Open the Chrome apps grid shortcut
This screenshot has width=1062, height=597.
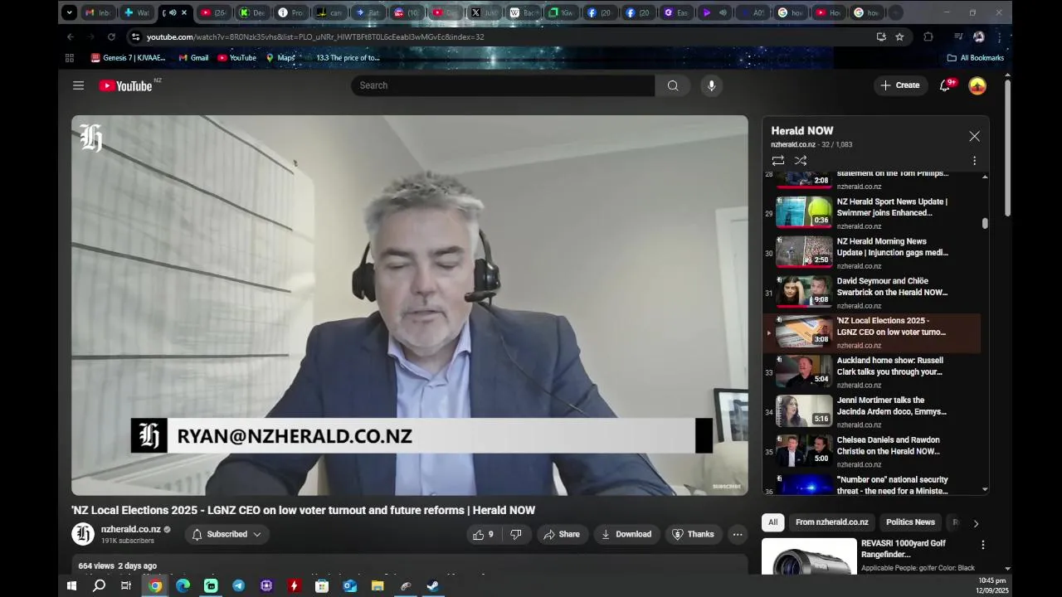70,58
